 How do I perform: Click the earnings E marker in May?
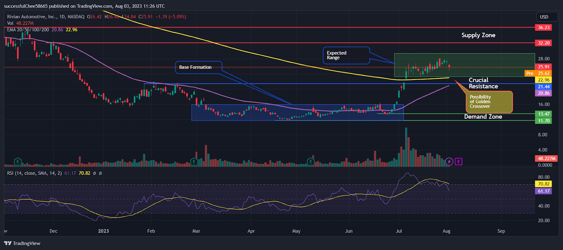click(311, 162)
